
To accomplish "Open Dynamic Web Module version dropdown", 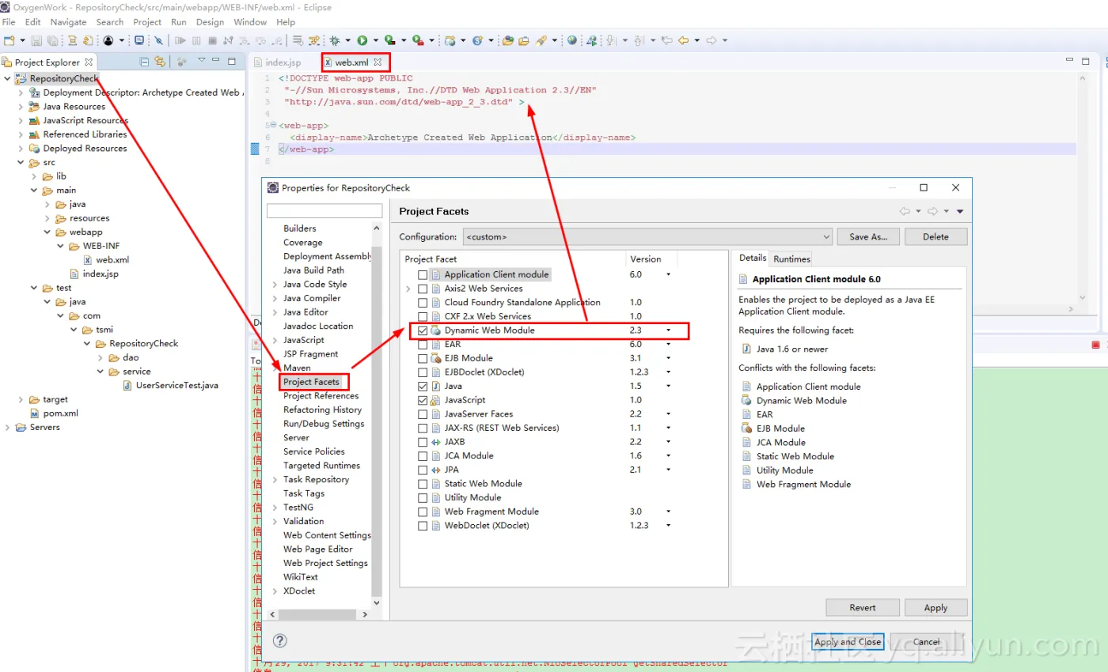I will click(668, 330).
